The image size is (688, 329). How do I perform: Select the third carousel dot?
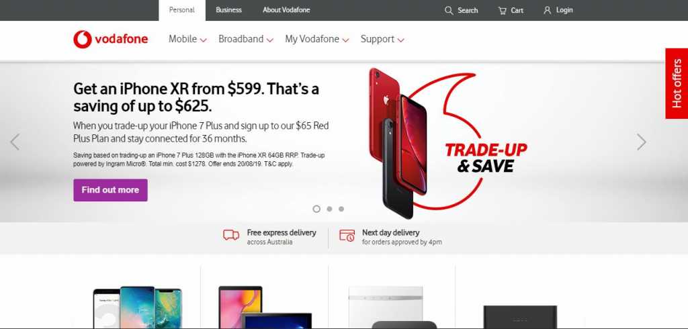[x=341, y=209]
